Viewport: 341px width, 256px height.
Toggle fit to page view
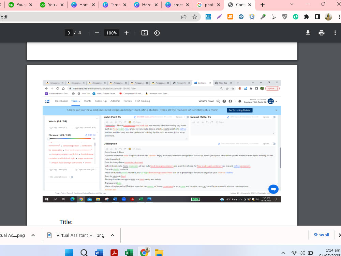(x=144, y=33)
